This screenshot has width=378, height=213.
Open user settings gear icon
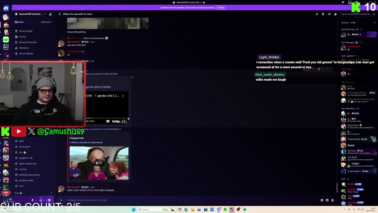49,200
